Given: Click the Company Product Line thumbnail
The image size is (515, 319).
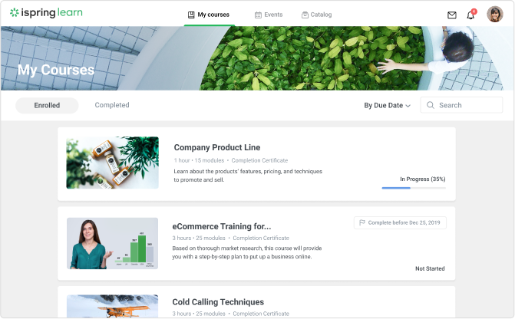Looking at the screenshot, I should (112, 163).
